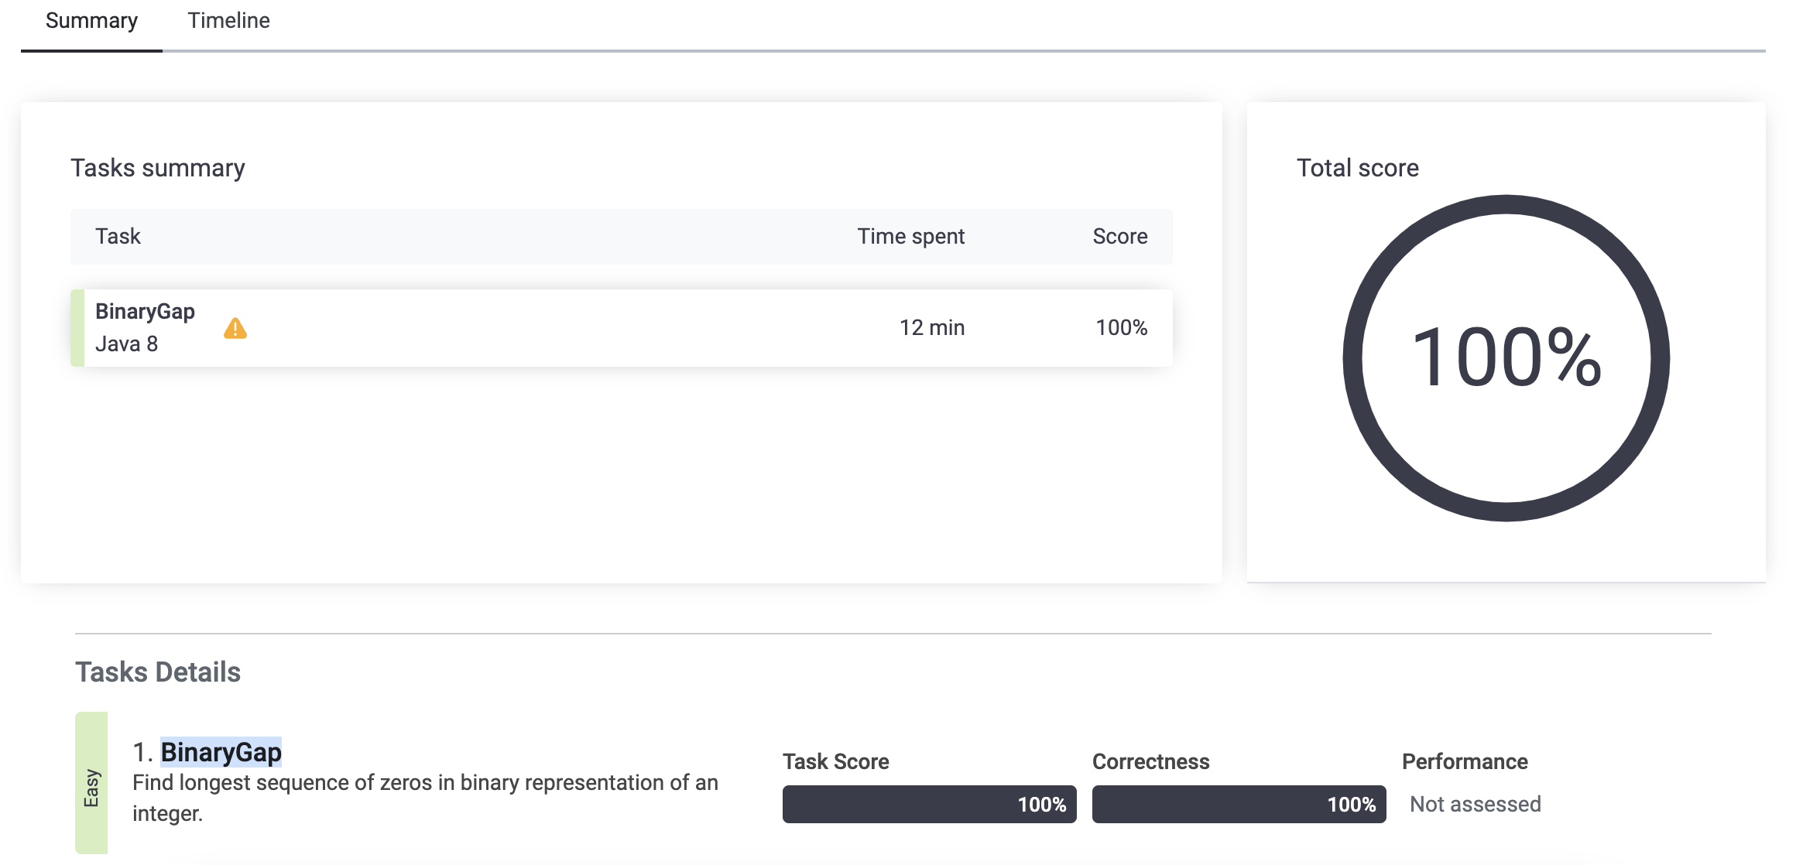Viewport: 1796px width, 865px height.
Task: Click the Performance label
Action: pyautogui.click(x=1465, y=762)
